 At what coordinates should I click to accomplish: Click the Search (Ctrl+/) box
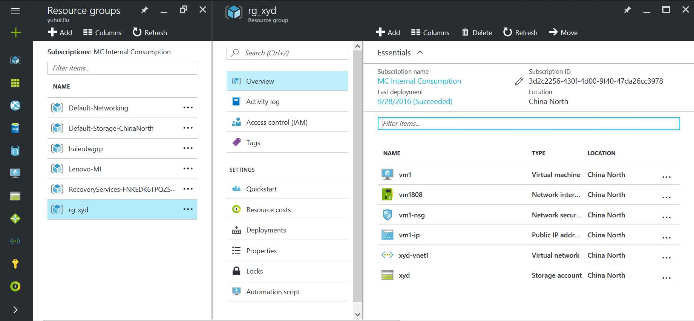pos(287,53)
